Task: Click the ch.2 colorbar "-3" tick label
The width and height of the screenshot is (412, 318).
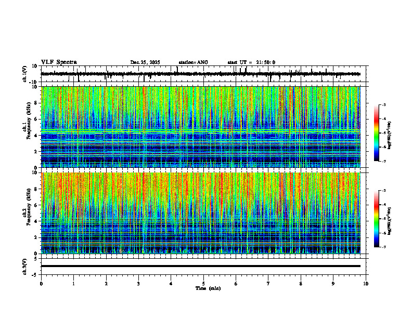Action: click(x=384, y=191)
